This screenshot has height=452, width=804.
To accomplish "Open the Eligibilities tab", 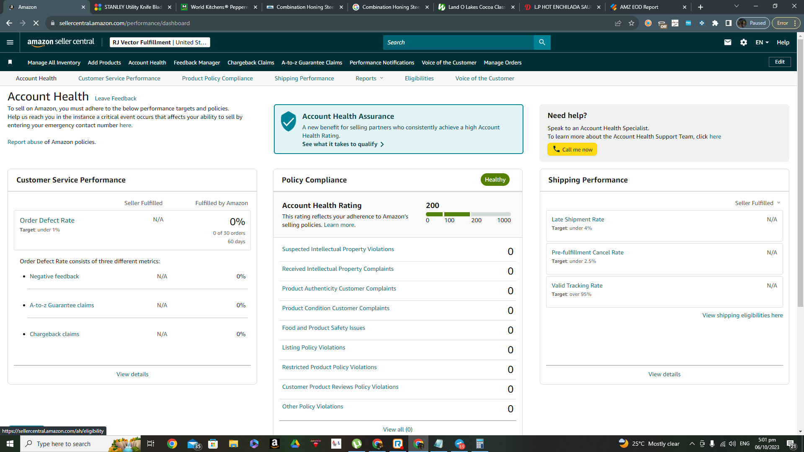I will pyautogui.click(x=419, y=78).
